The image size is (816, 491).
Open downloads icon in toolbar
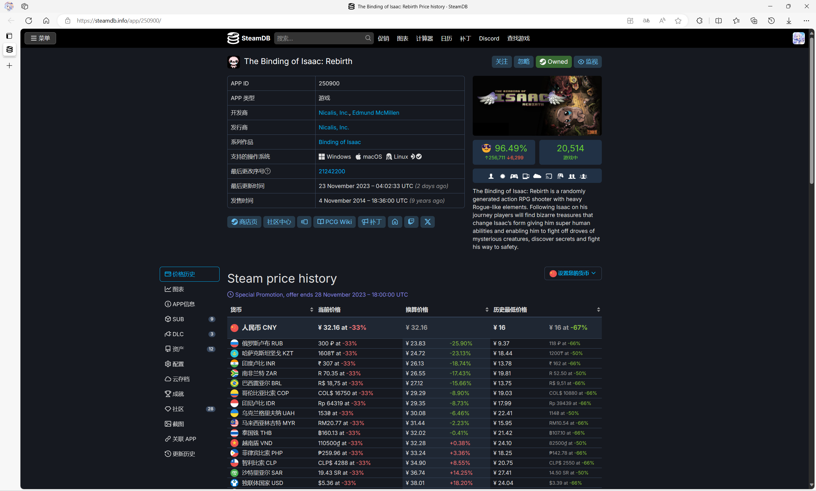tap(789, 20)
